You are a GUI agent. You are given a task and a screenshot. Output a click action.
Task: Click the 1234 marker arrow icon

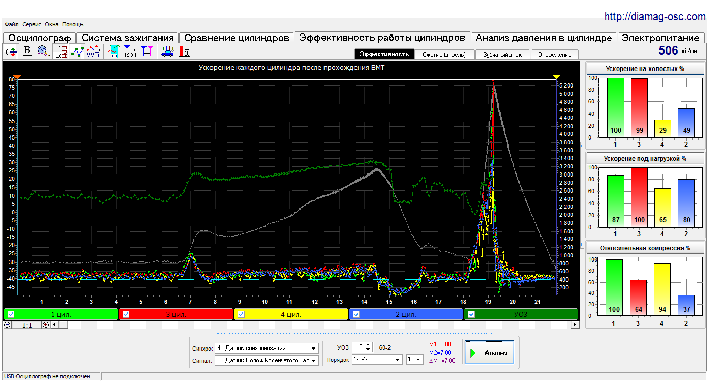click(x=131, y=51)
